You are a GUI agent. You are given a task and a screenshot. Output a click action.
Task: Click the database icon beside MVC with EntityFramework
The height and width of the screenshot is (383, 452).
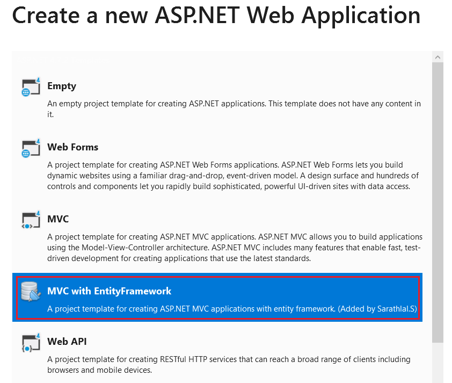point(30,292)
